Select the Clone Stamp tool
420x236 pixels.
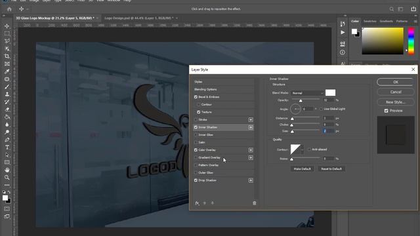click(7, 94)
